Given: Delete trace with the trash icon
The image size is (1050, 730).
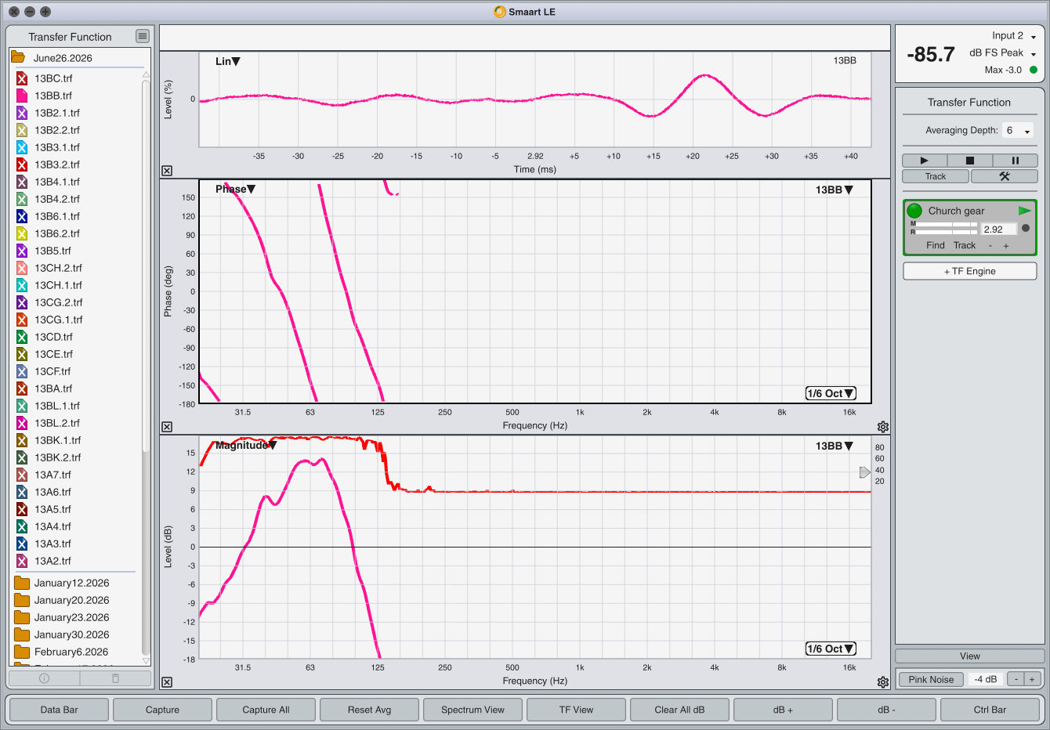Looking at the screenshot, I should (x=115, y=678).
